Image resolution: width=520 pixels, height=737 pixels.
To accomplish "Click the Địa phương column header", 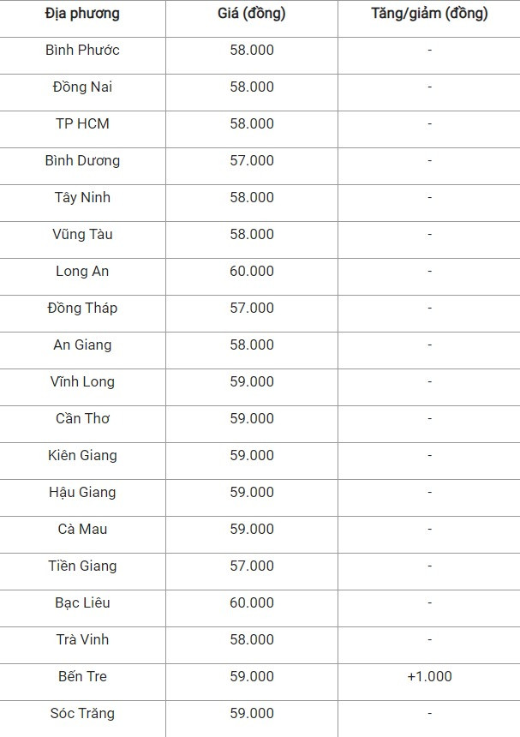I will (x=82, y=14).
